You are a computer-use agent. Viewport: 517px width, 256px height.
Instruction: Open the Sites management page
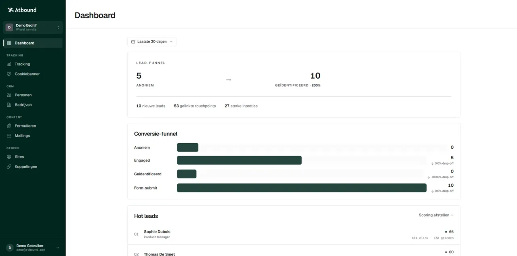tap(33, 157)
